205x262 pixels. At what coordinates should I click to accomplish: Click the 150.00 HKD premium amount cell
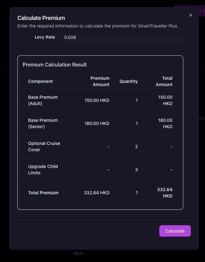97,100
